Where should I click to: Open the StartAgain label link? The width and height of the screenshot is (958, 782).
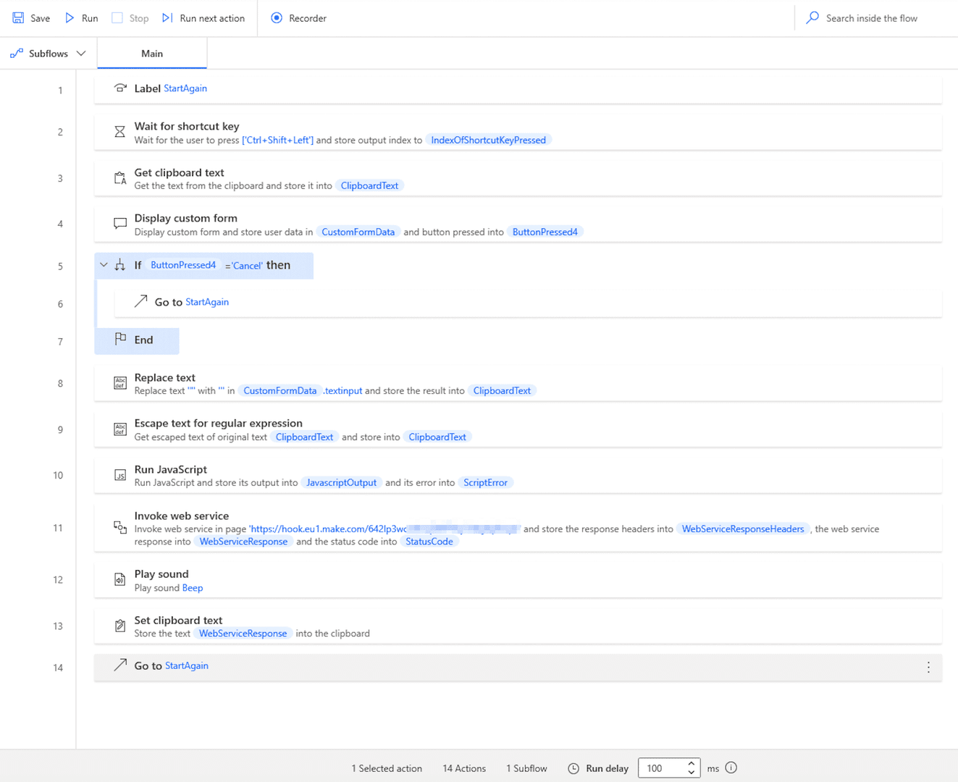tap(185, 88)
